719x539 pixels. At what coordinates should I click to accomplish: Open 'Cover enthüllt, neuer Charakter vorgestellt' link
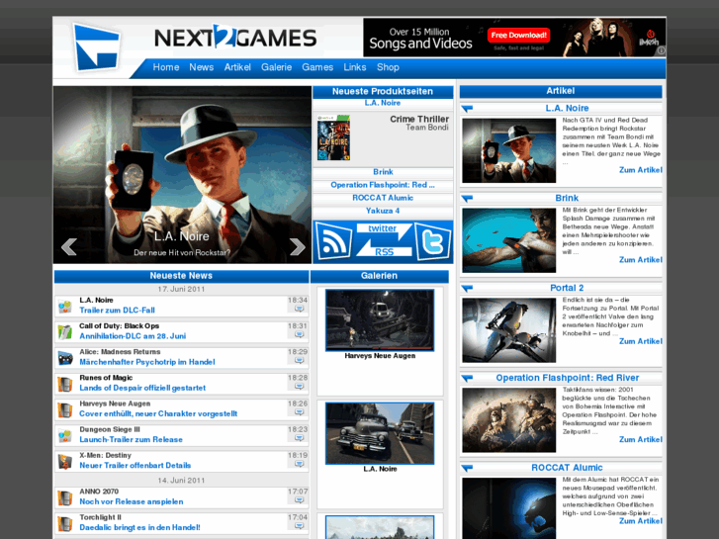click(x=158, y=413)
